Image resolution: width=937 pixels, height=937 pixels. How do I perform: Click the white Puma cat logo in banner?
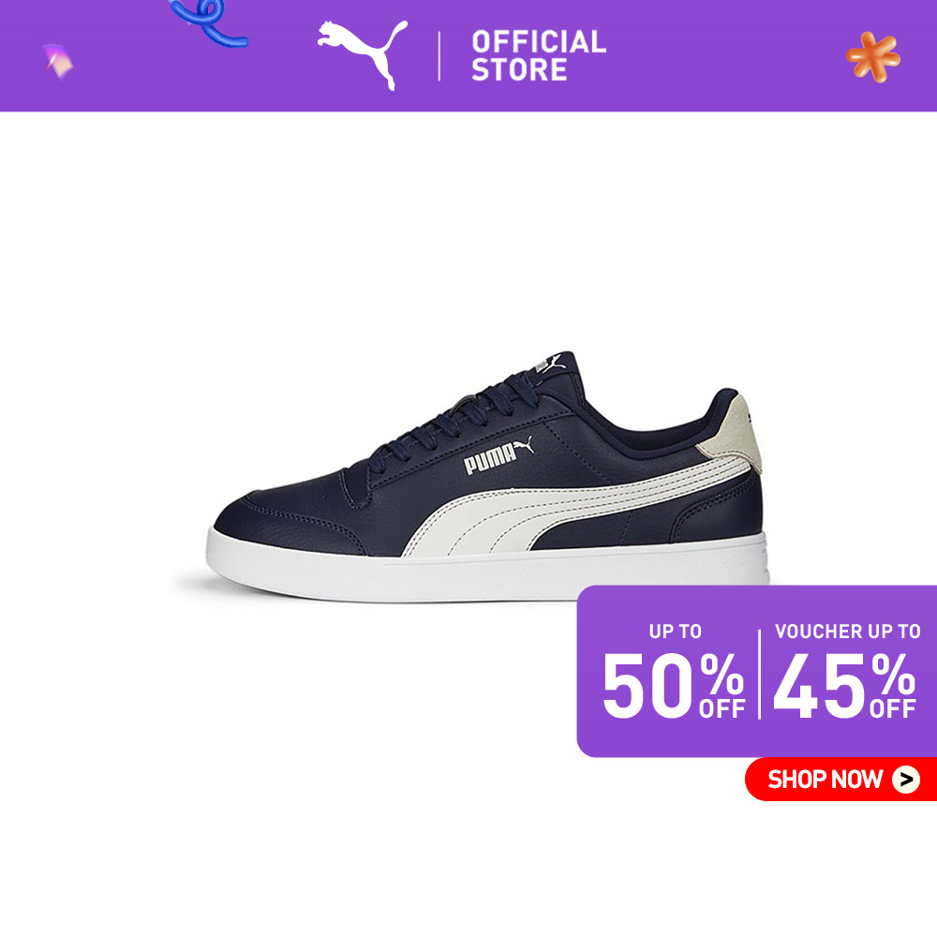[363, 54]
